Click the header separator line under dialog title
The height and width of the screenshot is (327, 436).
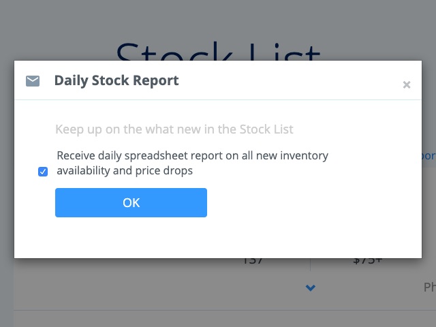click(x=218, y=100)
